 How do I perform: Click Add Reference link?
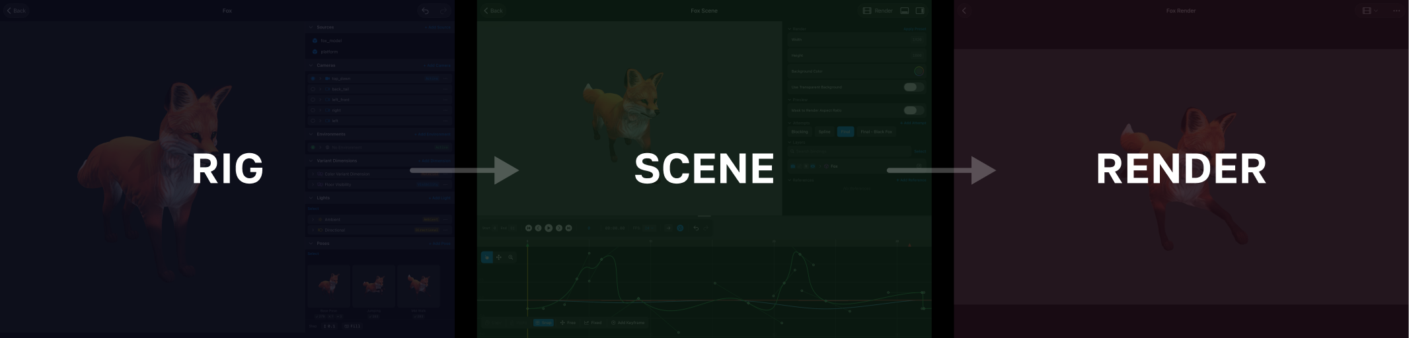click(x=912, y=180)
